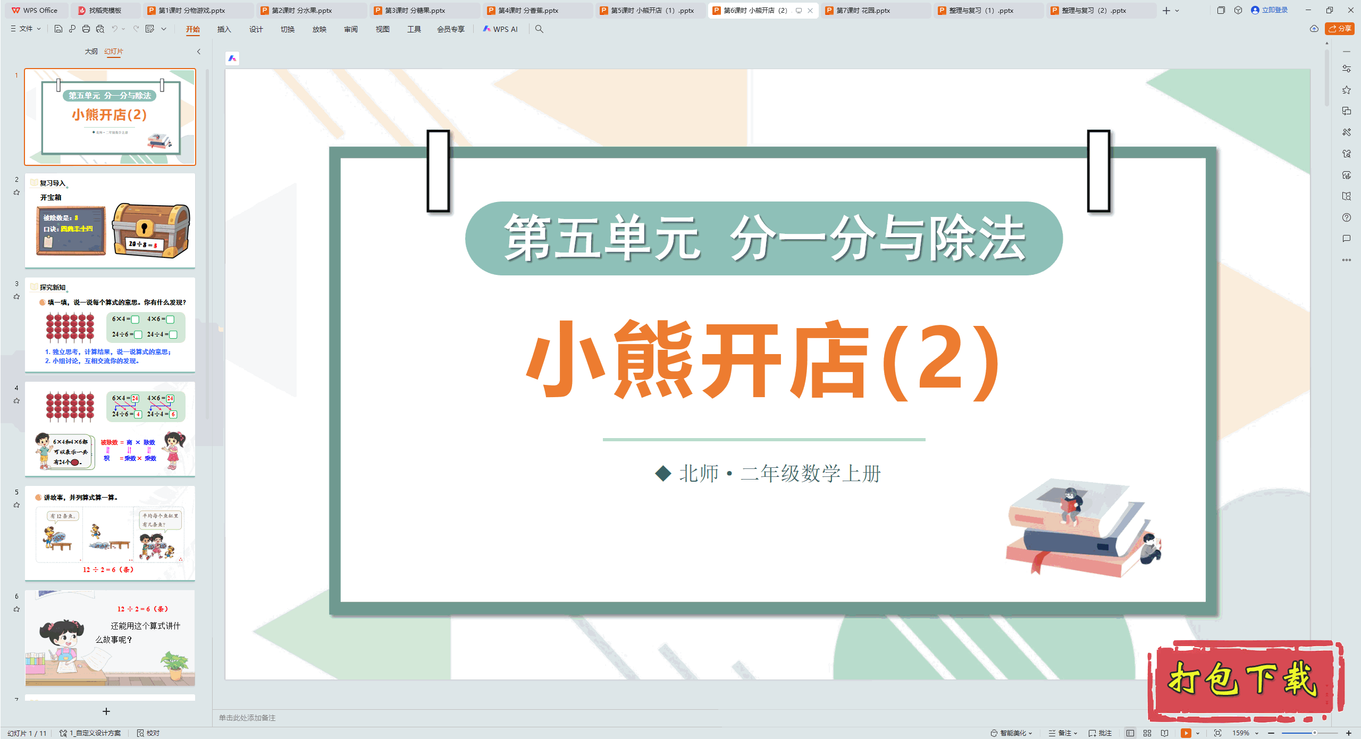Click the zoom slider handle
This screenshot has height=739, width=1361.
(x=1314, y=733)
